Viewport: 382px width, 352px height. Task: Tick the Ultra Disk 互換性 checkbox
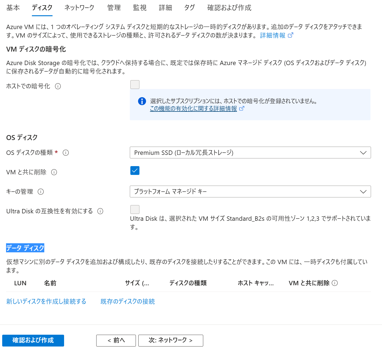tap(135, 209)
